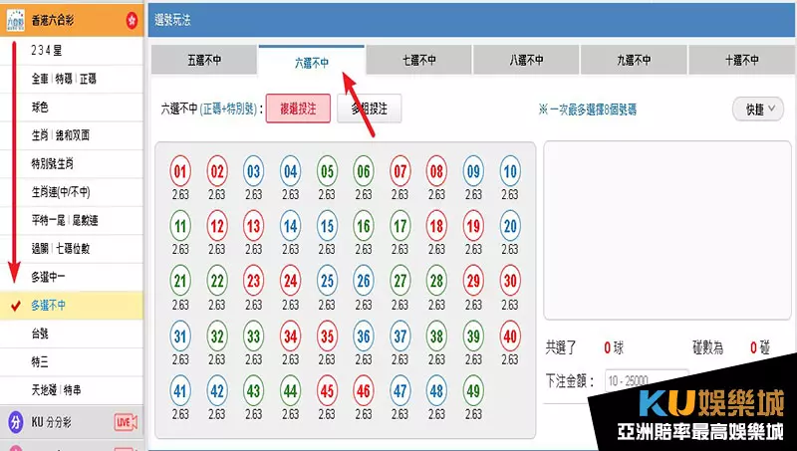Image resolution: width=797 pixels, height=451 pixels.
Task: Switch to 多組投注 betting mode
Action: 369,109
